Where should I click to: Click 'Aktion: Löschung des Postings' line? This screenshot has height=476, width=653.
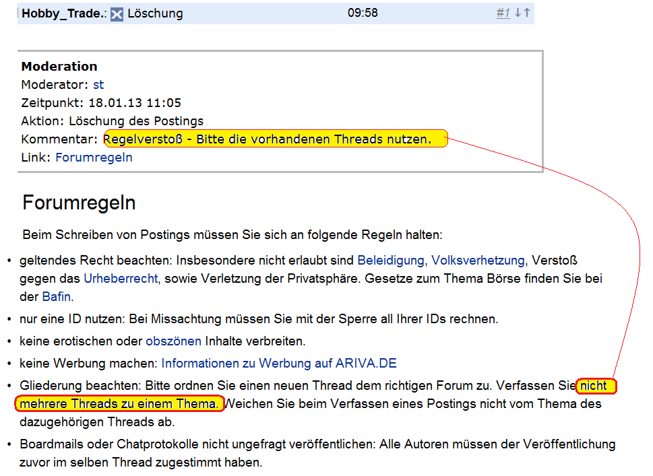point(113,121)
